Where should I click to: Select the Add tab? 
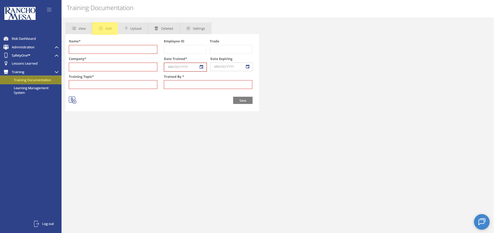[105, 28]
